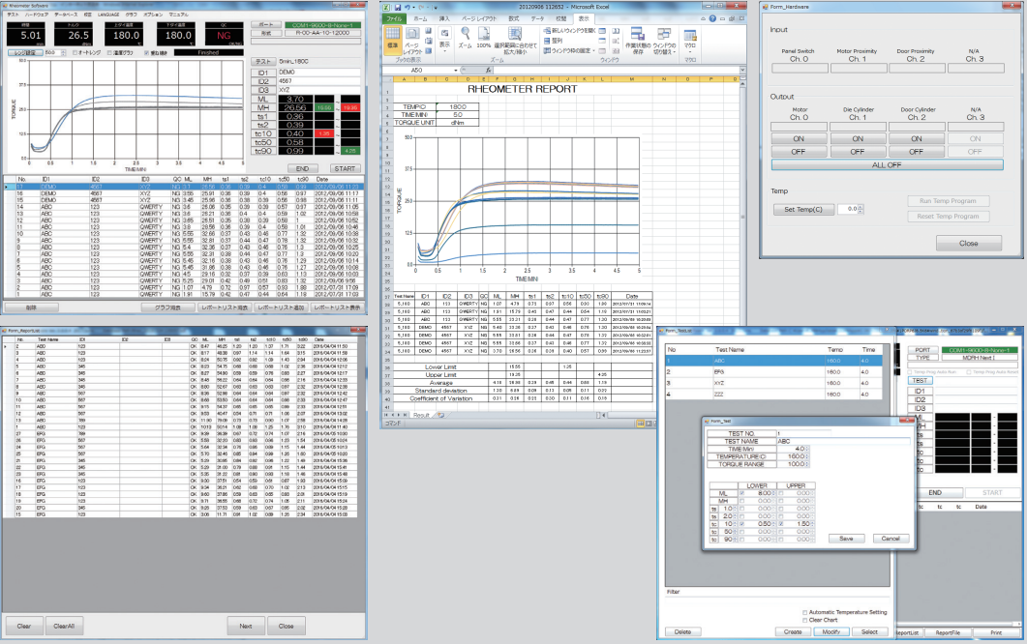1027x644 pixels.
Task: Click the 100% zoom icon in Excel
Action: [x=484, y=33]
